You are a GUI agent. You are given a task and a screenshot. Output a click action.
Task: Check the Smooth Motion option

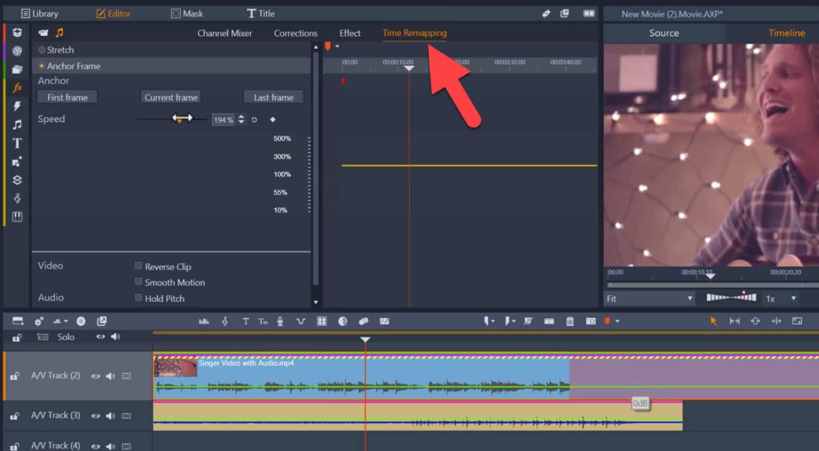[x=138, y=282]
